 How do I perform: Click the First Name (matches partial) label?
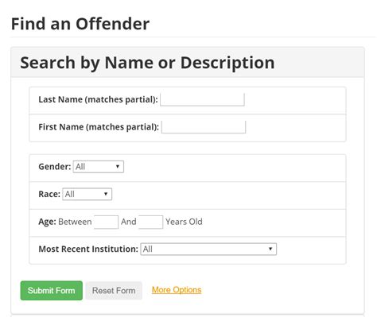point(99,127)
